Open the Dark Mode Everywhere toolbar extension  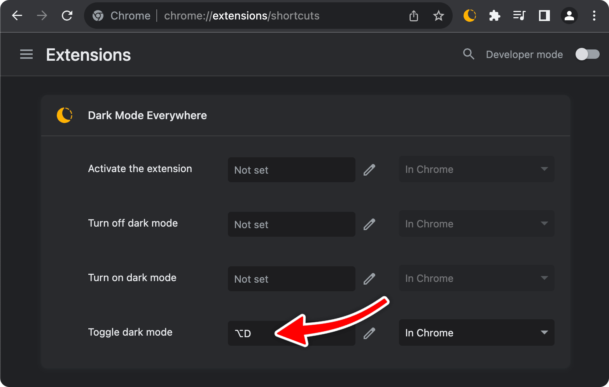pos(470,16)
